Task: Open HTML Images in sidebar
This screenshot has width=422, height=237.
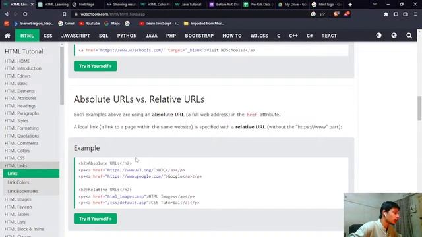Action: 18,199
